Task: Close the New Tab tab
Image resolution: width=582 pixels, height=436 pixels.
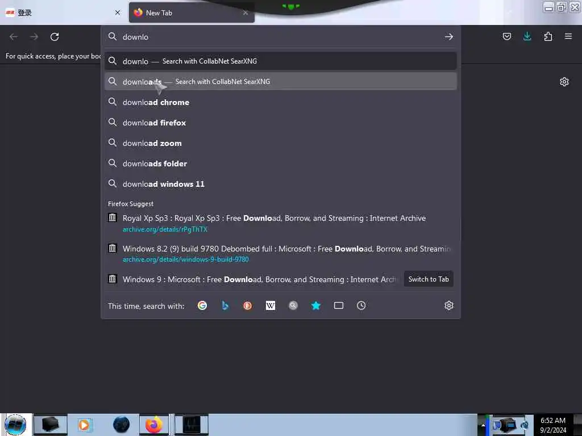Action: pos(246,12)
